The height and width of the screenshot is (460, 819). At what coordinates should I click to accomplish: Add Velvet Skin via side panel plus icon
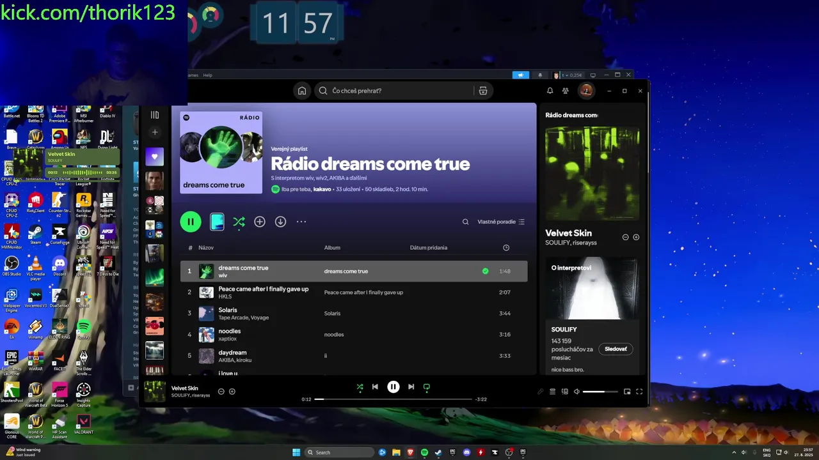point(636,237)
